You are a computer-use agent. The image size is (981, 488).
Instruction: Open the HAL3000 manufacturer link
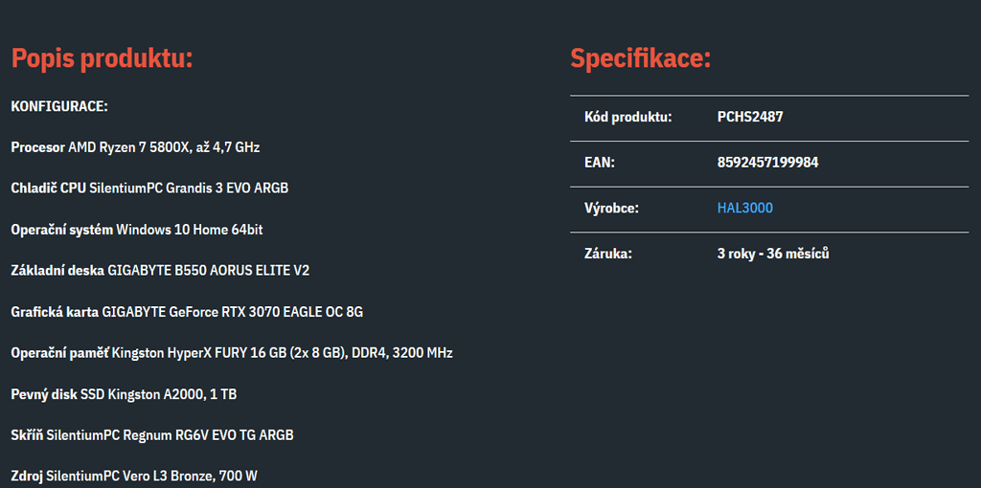coord(744,208)
